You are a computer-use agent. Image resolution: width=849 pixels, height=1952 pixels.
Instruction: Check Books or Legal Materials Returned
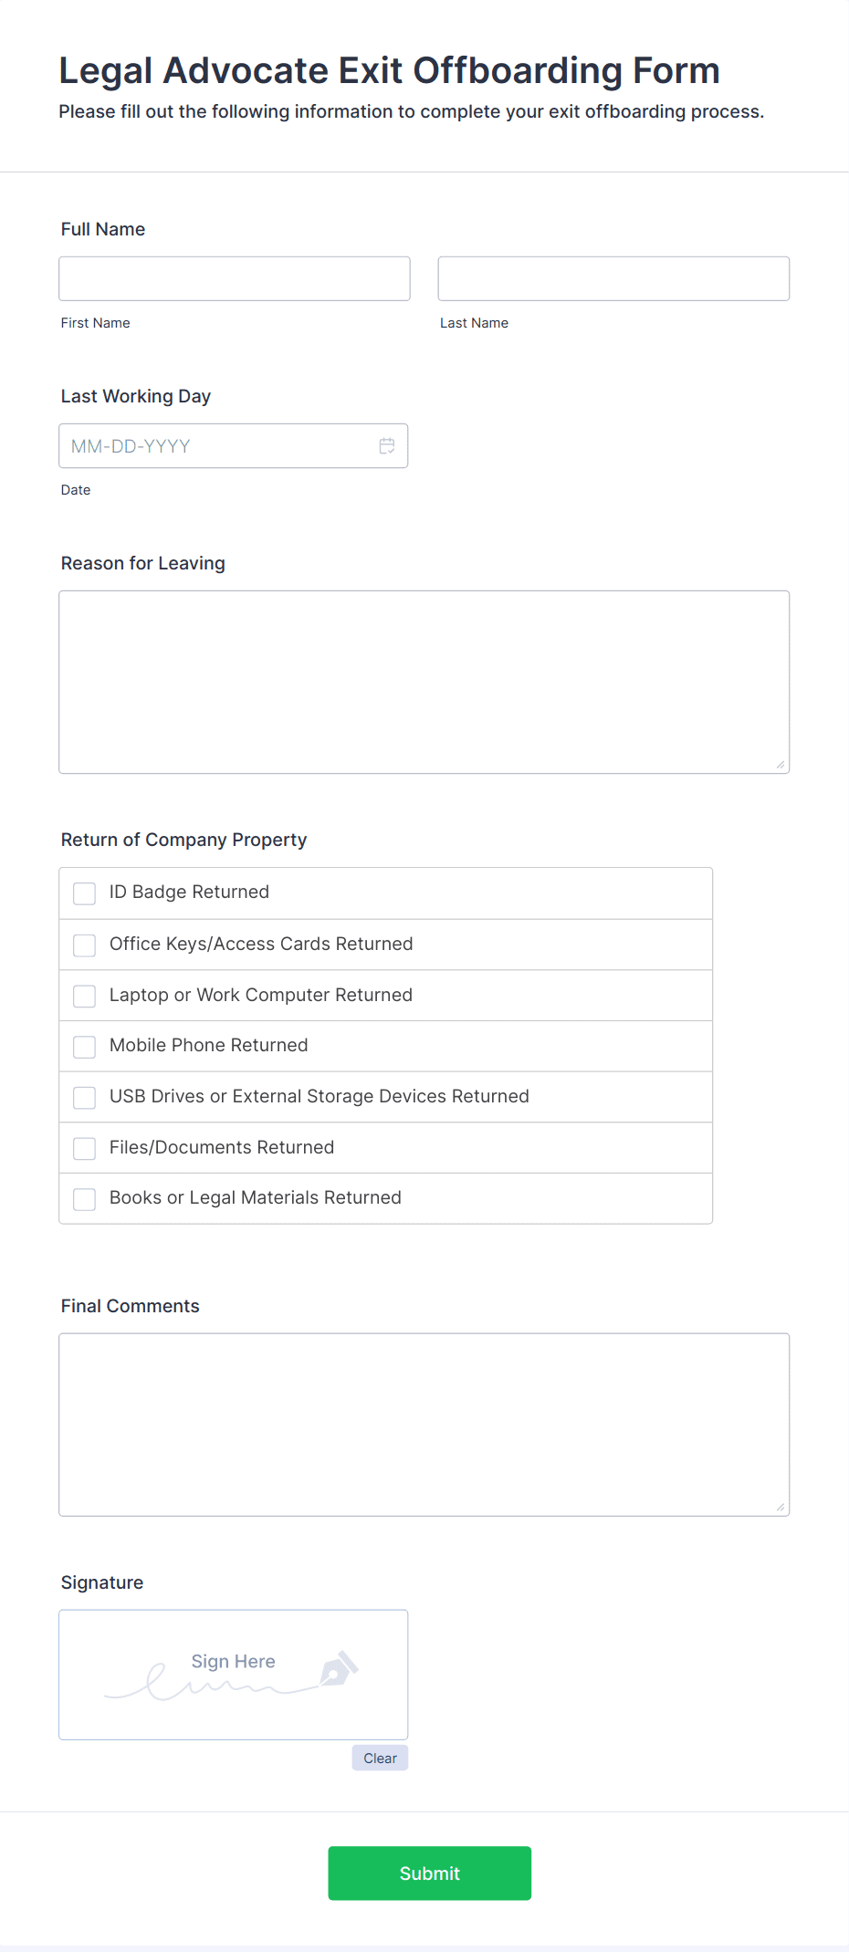pyautogui.click(x=85, y=1199)
